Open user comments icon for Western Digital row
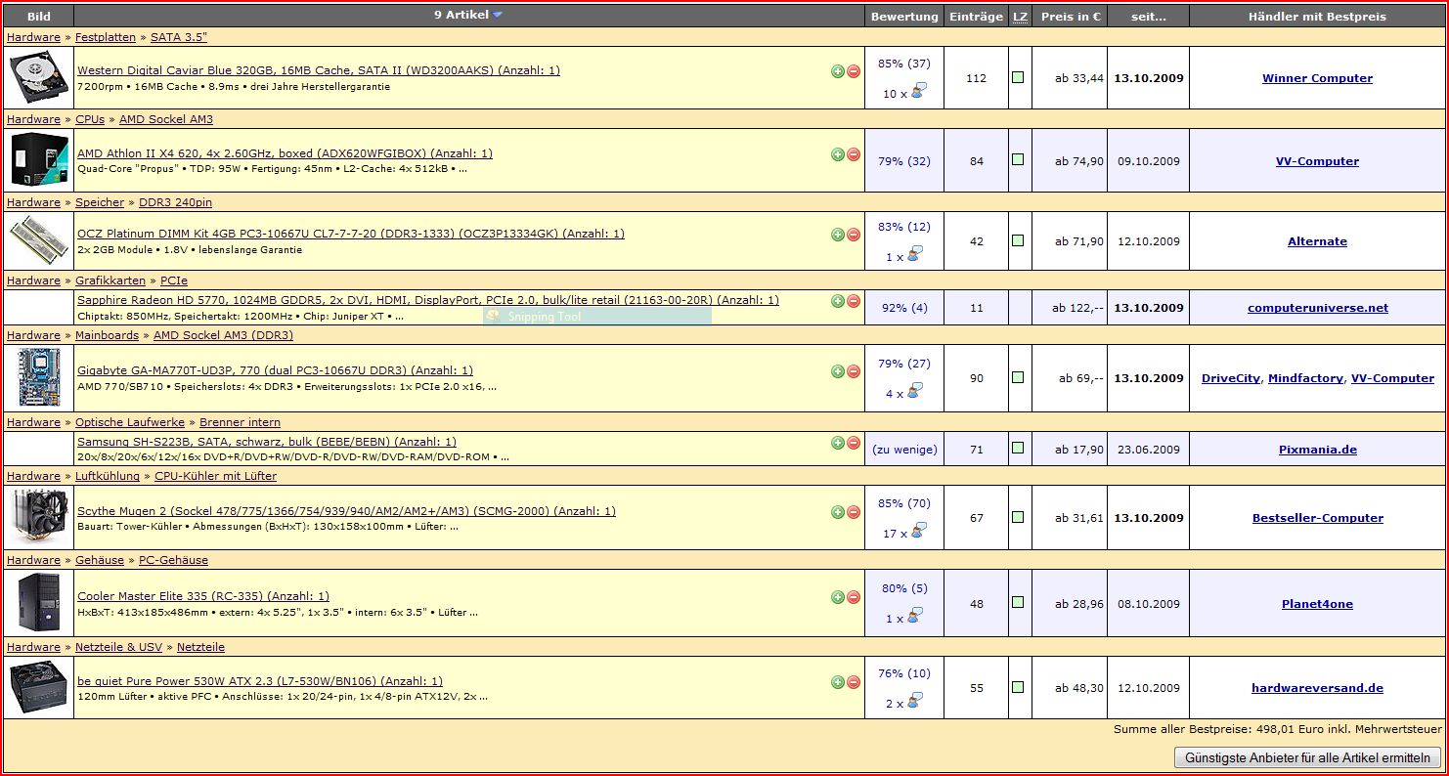Image resolution: width=1449 pixels, height=776 pixels. (x=918, y=92)
